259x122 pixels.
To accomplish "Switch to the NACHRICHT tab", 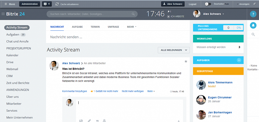I will (57, 27).
